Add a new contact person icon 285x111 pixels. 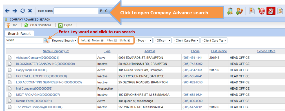[x=239, y=11]
